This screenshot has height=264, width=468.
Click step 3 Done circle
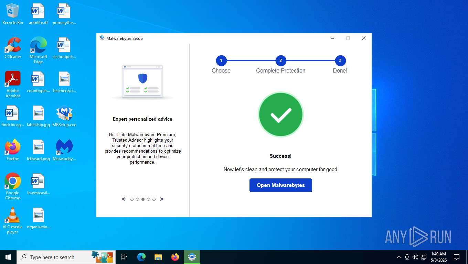340,60
